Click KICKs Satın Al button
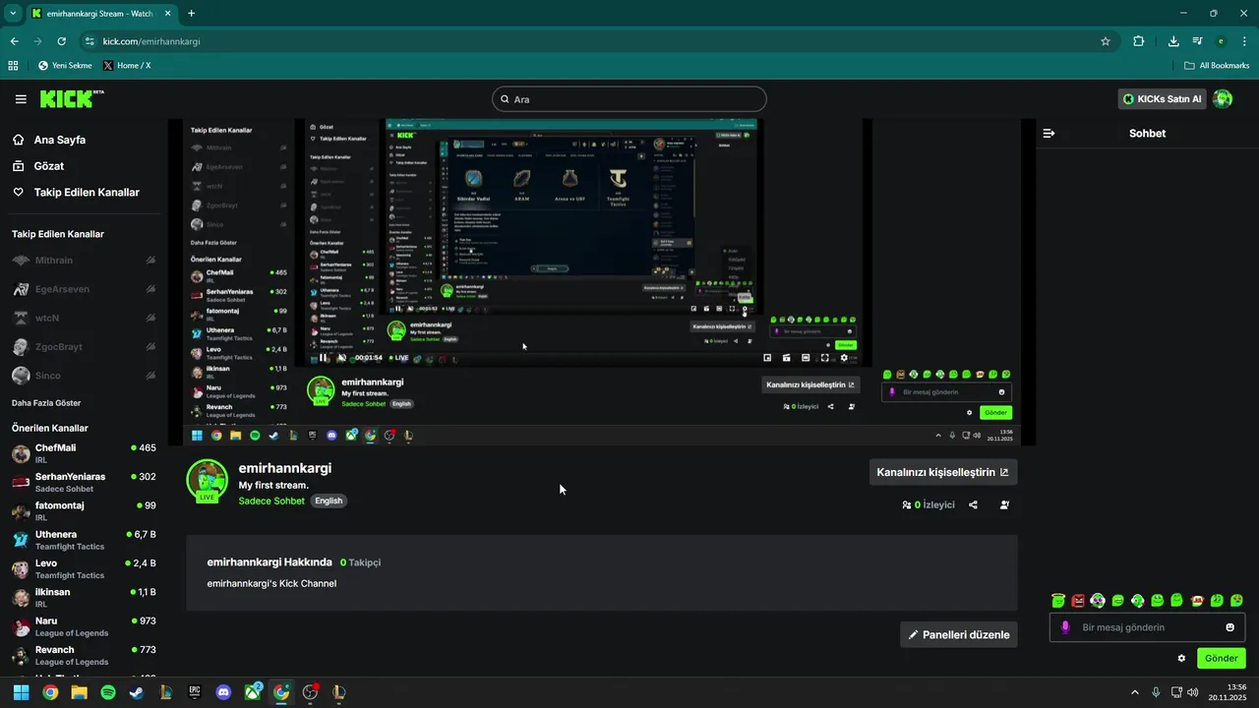Image resolution: width=1259 pixels, height=708 pixels. pos(1163,99)
